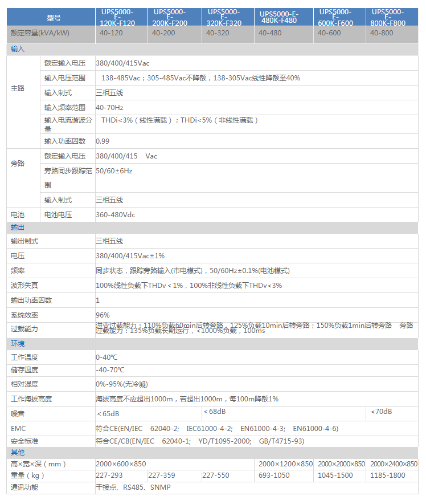Click the 主路 group label
This screenshot has width=426, height=500.
(x=18, y=88)
